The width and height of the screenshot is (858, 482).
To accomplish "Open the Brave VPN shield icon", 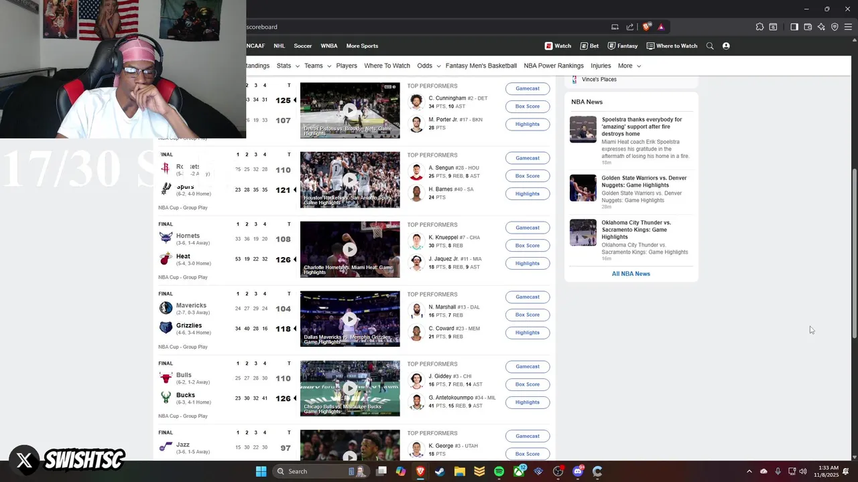I will click(835, 27).
